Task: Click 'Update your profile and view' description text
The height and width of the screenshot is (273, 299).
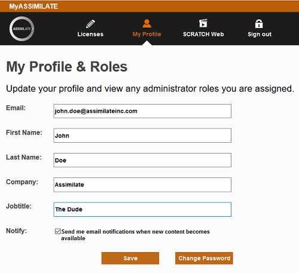Action: 150,89
